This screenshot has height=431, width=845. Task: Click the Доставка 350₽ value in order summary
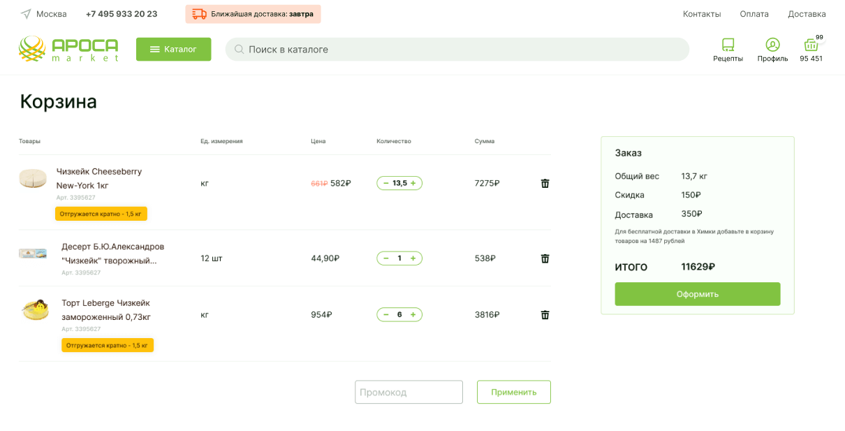coord(691,214)
